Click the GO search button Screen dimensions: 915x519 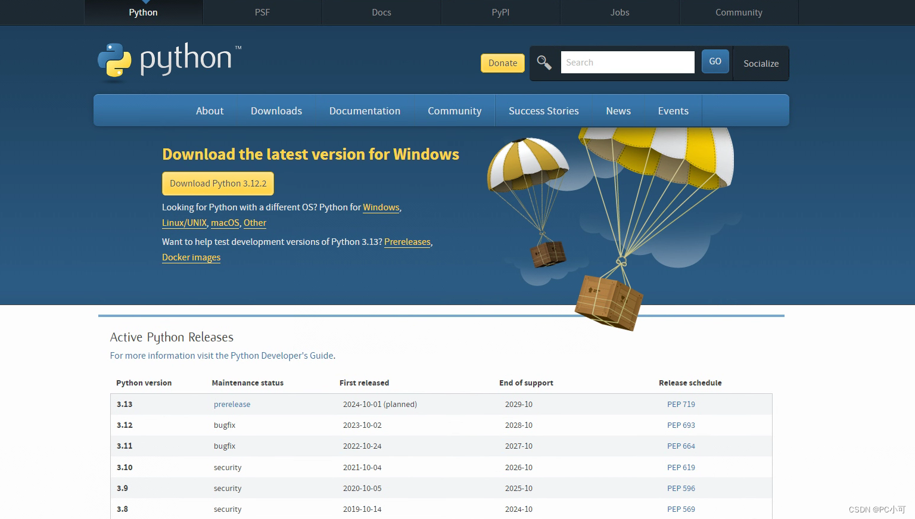pos(715,61)
